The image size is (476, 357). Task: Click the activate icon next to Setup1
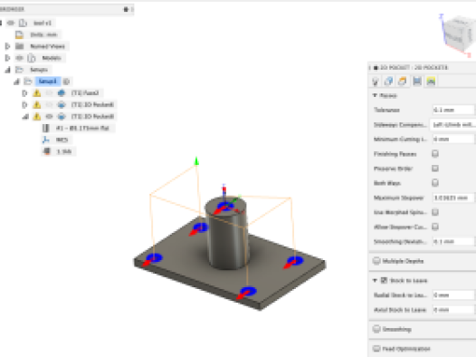coord(66,82)
